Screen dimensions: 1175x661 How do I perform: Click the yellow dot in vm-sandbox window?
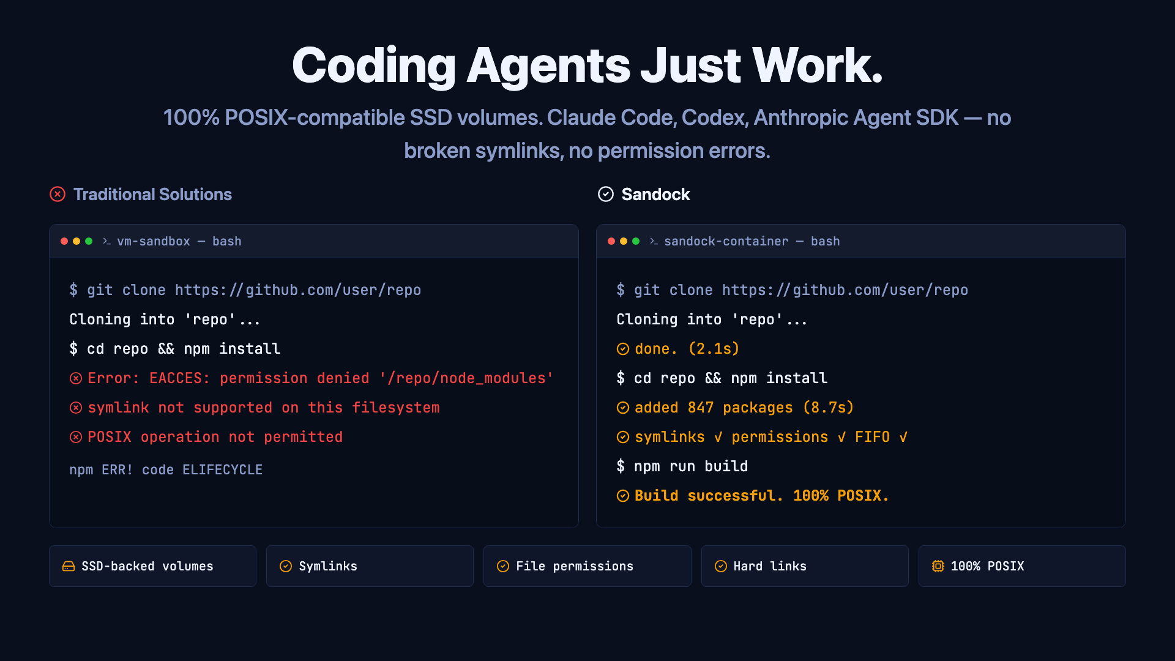pos(76,241)
